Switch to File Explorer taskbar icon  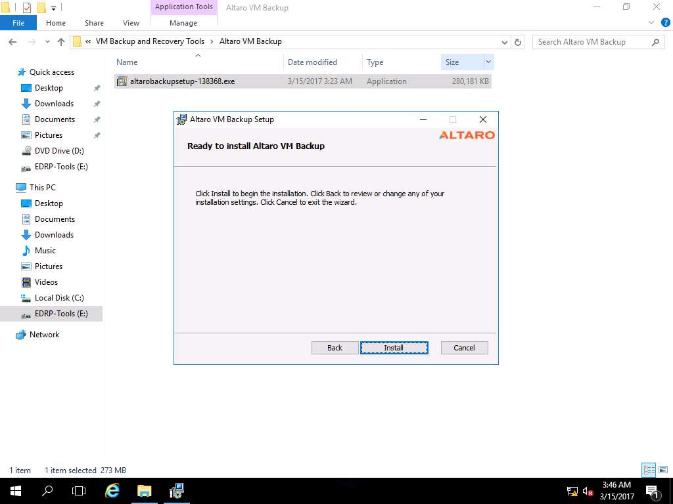click(x=145, y=491)
